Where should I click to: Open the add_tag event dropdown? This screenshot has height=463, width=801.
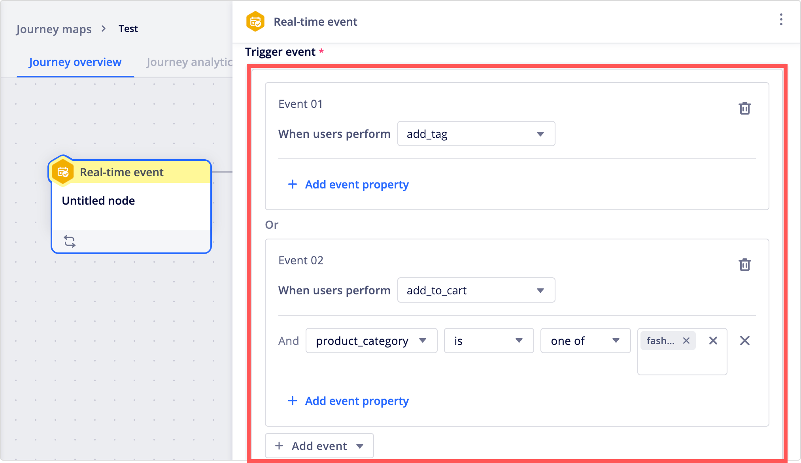[x=476, y=134]
